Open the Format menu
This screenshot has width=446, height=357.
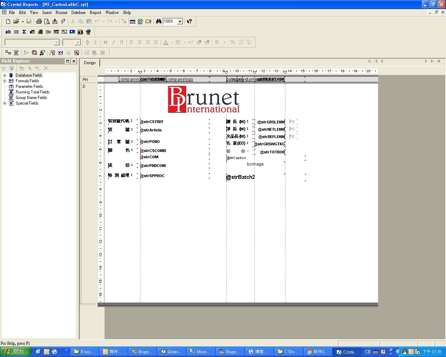pyautogui.click(x=61, y=12)
